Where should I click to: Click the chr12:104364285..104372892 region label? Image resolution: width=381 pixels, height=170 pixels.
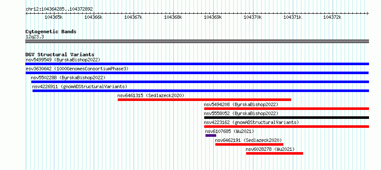pos(59,9)
